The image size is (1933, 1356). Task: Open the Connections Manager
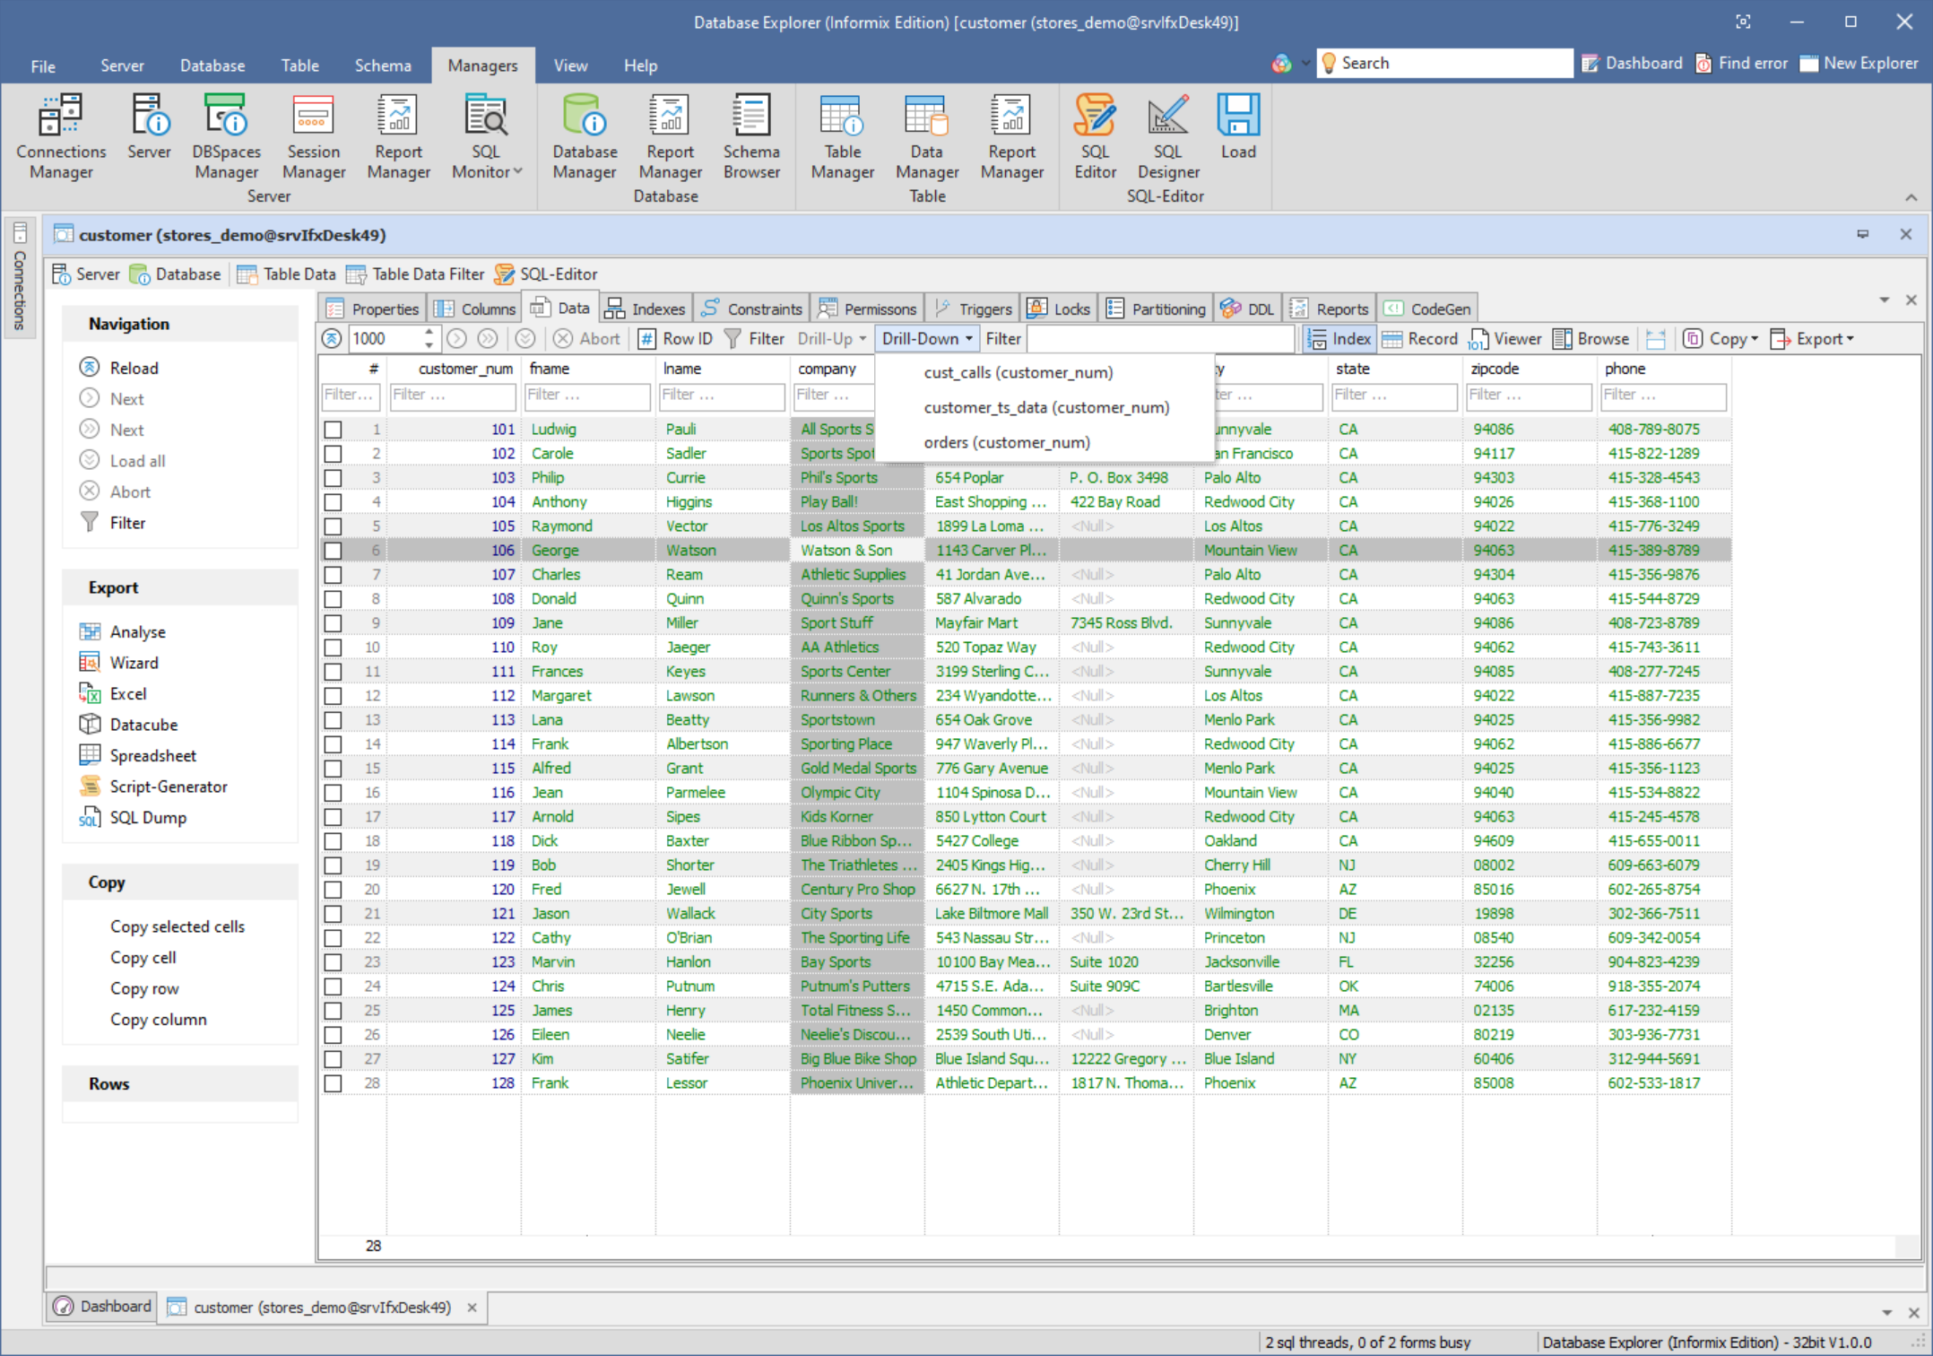click(61, 136)
